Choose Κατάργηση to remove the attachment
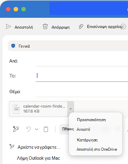 point(87,140)
